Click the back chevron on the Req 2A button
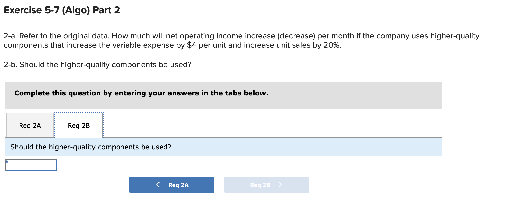Image resolution: width=525 pixels, height=214 pixels. point(158,184)
